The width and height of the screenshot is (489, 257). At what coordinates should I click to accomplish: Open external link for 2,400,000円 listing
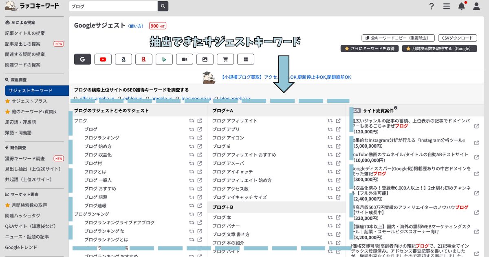click(477, 193)
